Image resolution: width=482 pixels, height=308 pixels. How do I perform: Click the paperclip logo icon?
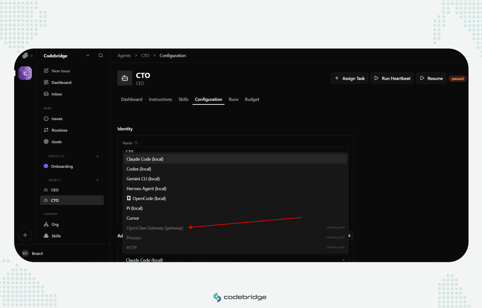(x=25, y=56)
